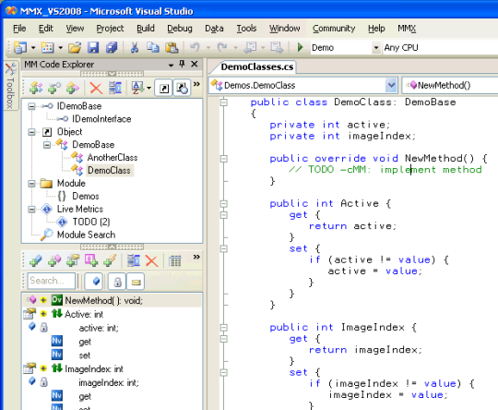This screenshot has height=410, width=498.
Task: Click the sort A-Z icon in class toolbar
Action: [137, 88]
